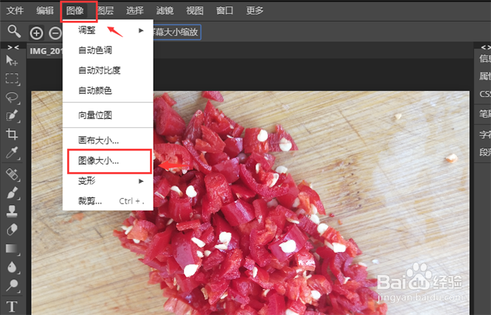Image resolution: width=491 pixels, height=315 pixels.
Task: Open the 更多 menu
Action: (255, 10)
